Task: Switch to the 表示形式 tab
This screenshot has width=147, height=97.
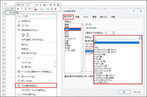Action: click(68, 17)
